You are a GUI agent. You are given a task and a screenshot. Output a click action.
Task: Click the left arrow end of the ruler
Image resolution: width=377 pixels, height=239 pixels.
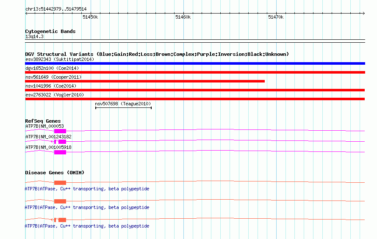click(26, 13)
